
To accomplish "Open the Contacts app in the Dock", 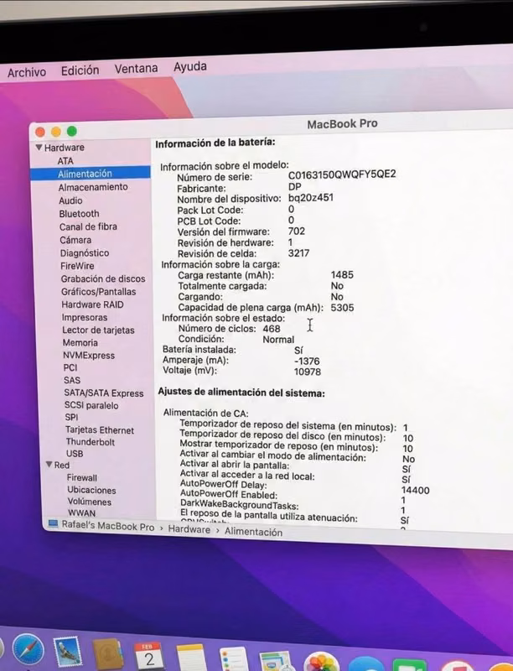I will tap(108, 655).
